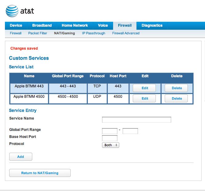Click the Protocol column header

click(97, 76)
